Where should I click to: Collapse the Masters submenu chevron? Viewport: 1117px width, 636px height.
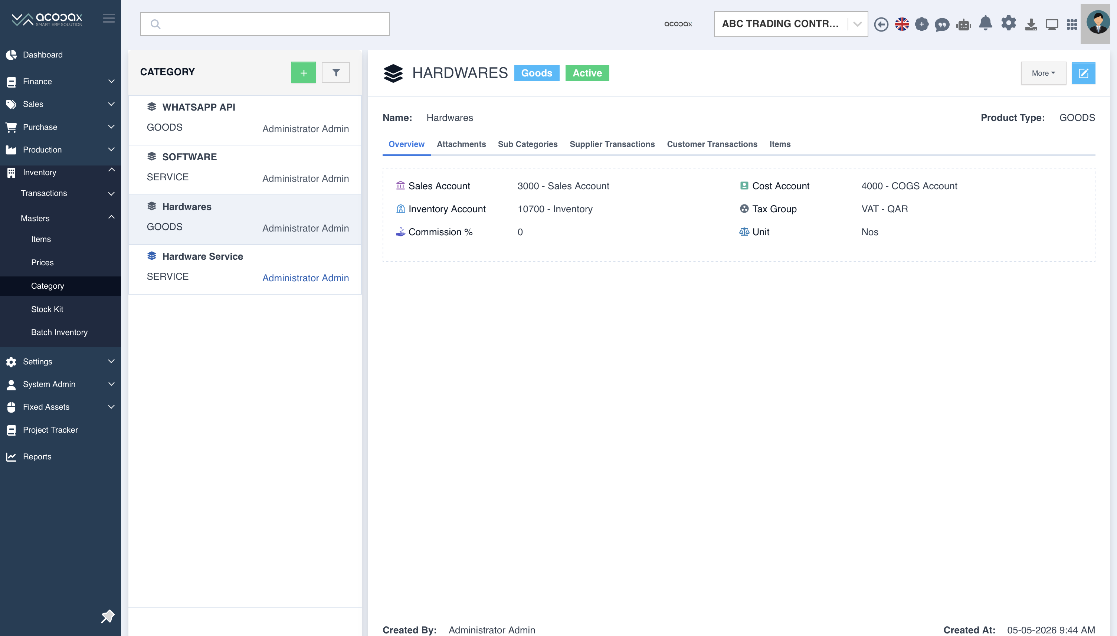pyautogui.click(x=111, y=217)
